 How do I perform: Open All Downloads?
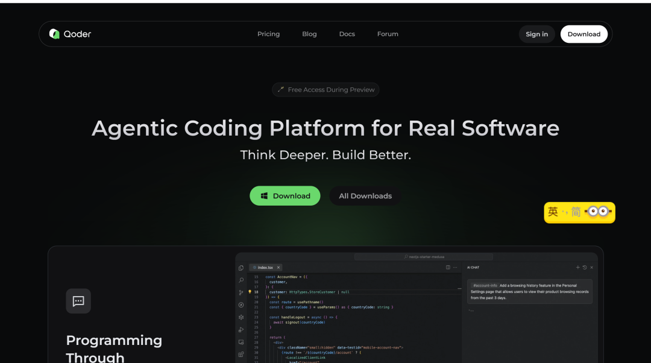(x=365, y=195)
